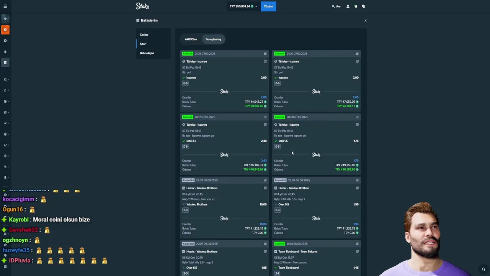Open the user profile icon in header

point(348,6)
